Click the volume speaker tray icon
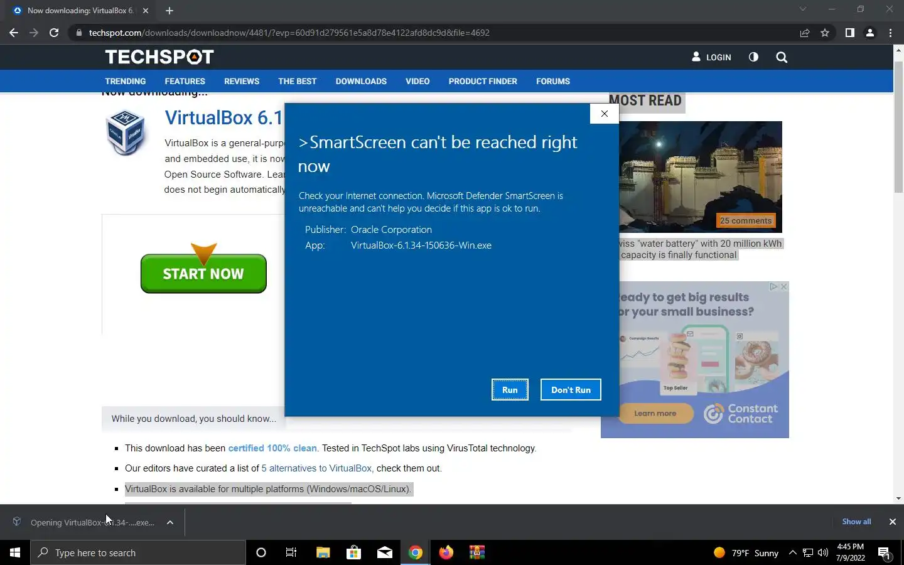The height and width of the screenshot is (565, 904). tap(823, 552)
